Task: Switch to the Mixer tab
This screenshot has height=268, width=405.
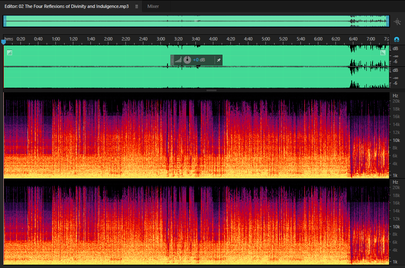Action: coord(153,6)
